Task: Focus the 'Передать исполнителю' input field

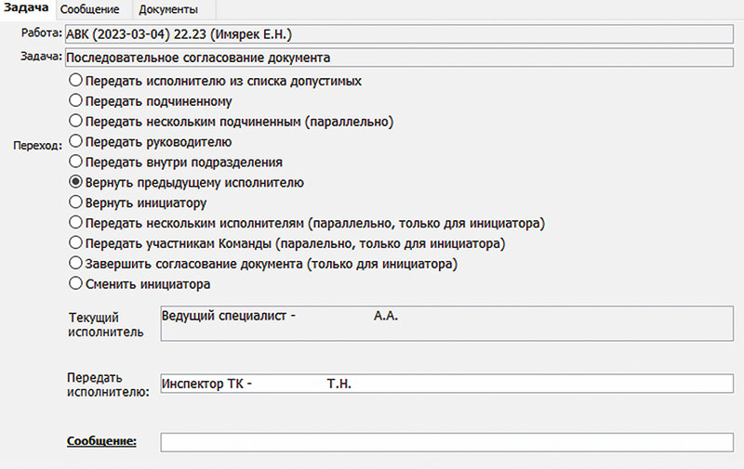Action: point(446,384)
